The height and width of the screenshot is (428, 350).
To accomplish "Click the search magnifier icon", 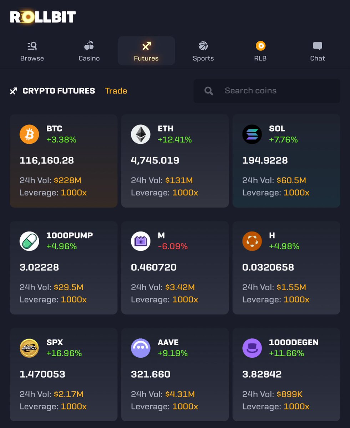I will point(209,91).
